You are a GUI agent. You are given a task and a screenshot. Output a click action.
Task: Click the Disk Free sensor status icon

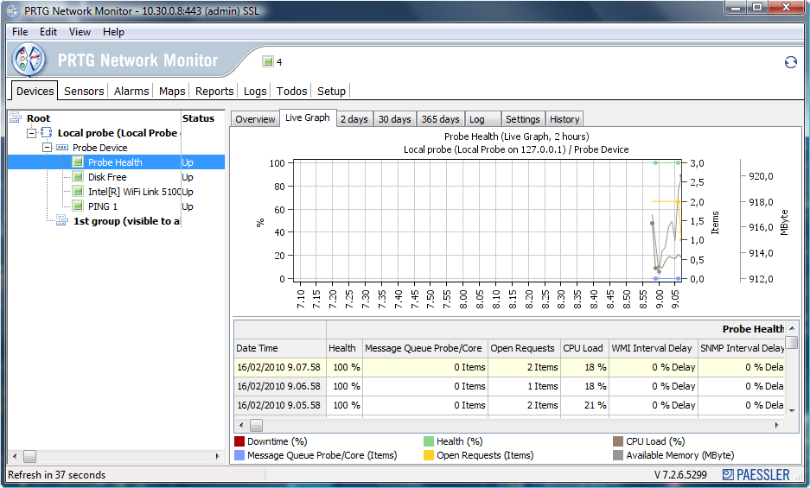click(x=78, y=176)
